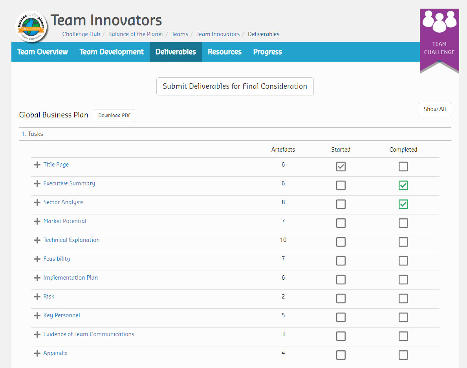The width and height of the screenshot is (467, 368).
Task: Open the Progress tab
Action: (267, 52)
